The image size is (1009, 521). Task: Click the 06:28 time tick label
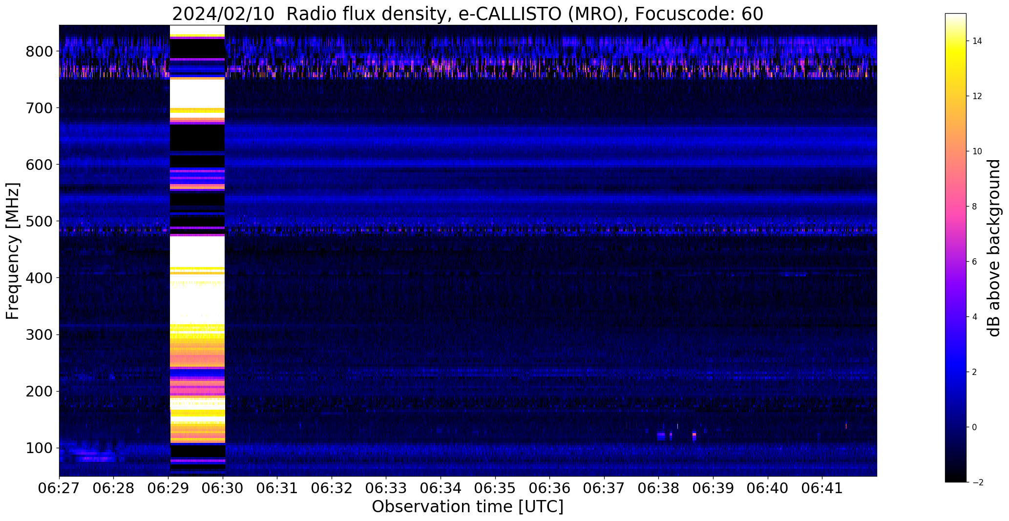[x=114, y=488]
